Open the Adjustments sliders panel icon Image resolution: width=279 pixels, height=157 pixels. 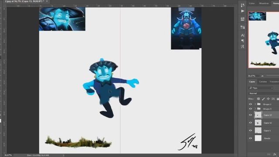pyautogui.click(x=242, y=27)
